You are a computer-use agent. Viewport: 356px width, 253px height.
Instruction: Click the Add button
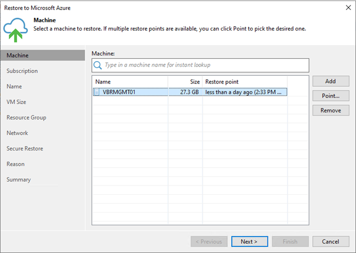(330, 81)
